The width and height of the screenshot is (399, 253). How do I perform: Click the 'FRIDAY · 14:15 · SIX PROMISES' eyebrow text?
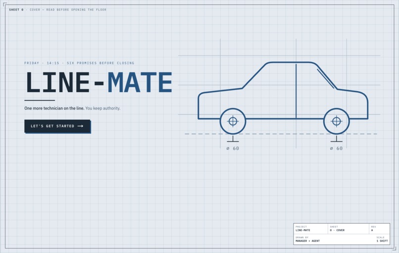79,63
